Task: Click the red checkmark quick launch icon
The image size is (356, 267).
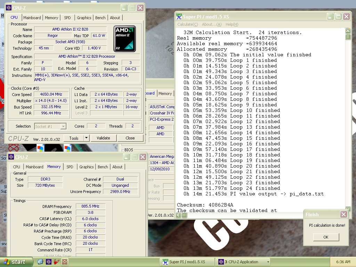Action: coord(57,262)
